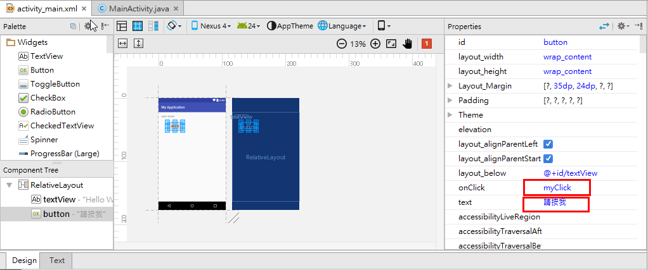Open the Language dropdown
The image size is (648, 270).
(342, 26)
